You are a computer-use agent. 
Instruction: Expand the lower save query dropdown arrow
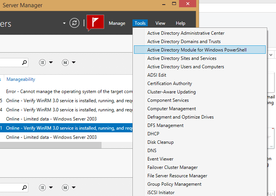coord(74,188)
